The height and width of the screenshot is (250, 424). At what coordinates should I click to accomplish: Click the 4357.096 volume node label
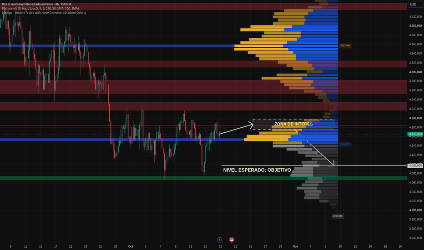click(345, 45)
